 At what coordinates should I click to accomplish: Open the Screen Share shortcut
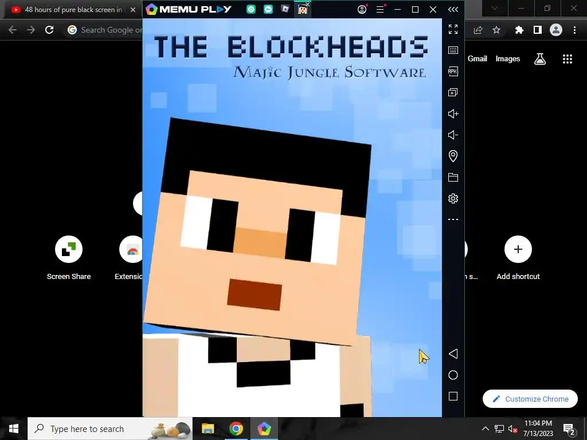69,258
